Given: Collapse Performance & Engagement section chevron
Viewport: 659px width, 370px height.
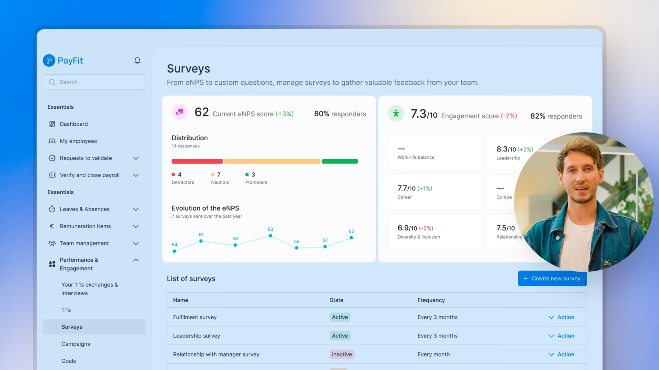Looking at the screenshot, I should tap(136, 260).
